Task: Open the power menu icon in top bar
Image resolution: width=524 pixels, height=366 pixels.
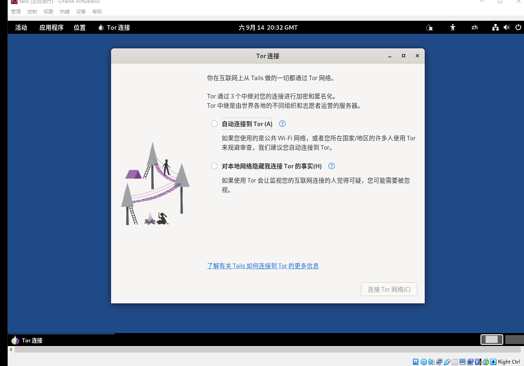Action: (518, 28)
